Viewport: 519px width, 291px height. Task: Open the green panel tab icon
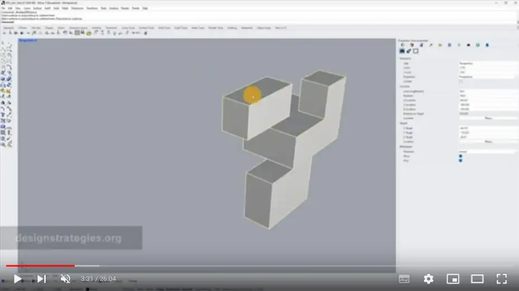pos(478,45)
